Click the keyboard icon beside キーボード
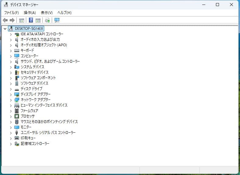This screenshot has width=240, height=175. point(17,51)
